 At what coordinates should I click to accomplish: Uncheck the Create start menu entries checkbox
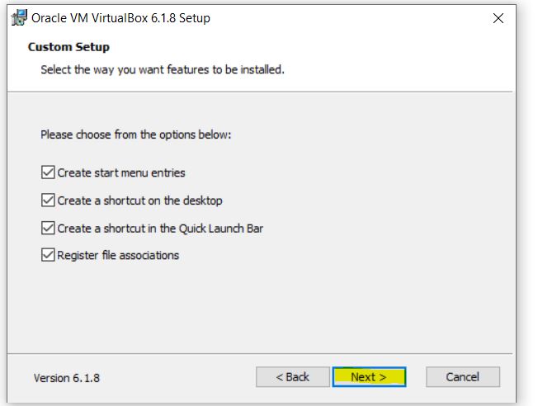tap(48, 173)
